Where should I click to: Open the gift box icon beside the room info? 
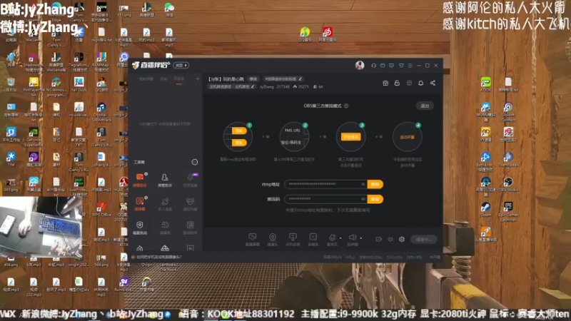[x=385, y=83]
